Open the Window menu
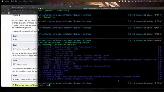This screenshot has height=92, width=164. click(x=25, y=1)
